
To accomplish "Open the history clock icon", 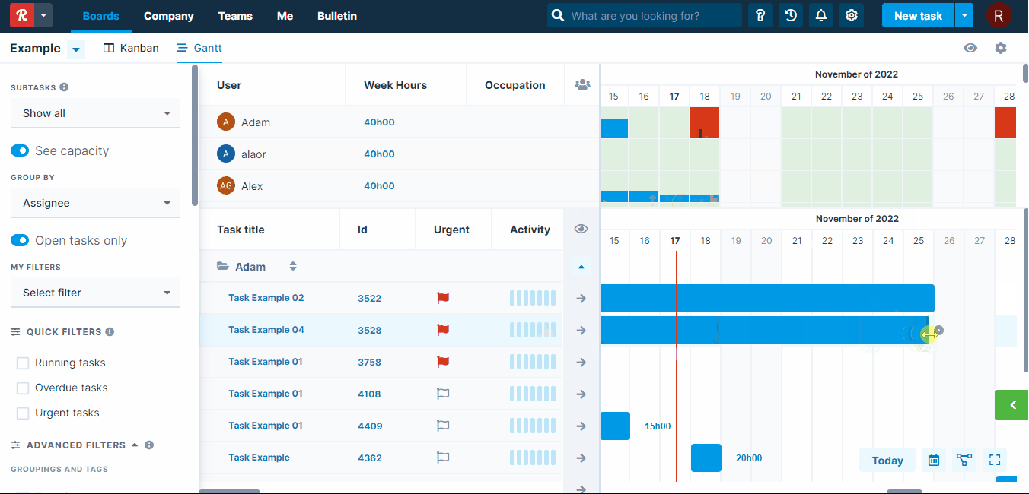I will (x=791, y=15).
